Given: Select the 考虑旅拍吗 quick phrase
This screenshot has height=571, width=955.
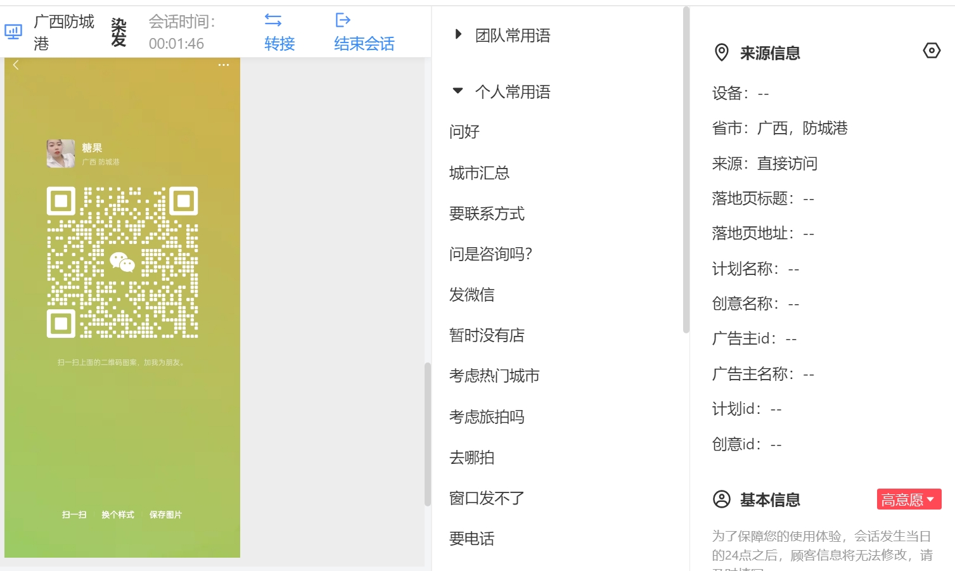Looking at the screenshot, I should [487, 417].
